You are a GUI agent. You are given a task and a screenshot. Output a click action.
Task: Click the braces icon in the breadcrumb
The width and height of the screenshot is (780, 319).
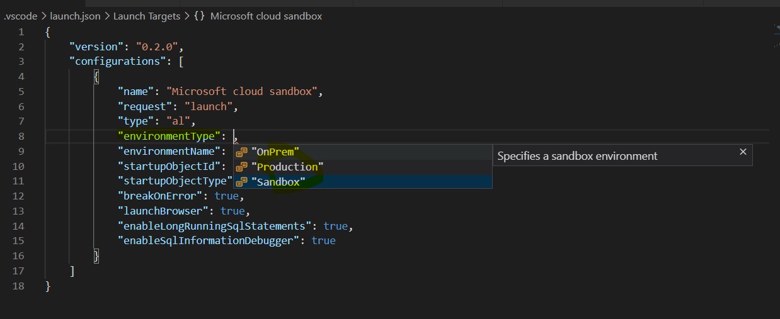[x=199, y=16]
